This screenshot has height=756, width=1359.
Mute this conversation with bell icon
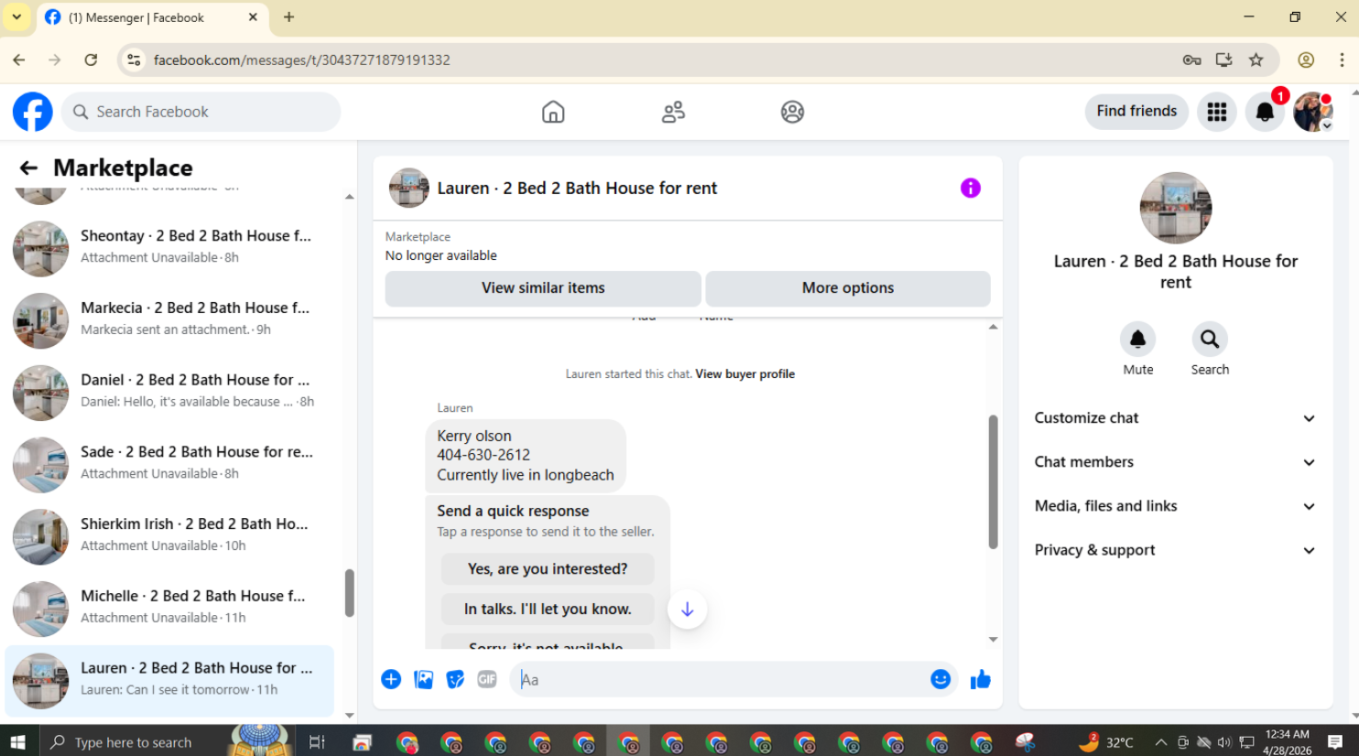point(1138,340)
